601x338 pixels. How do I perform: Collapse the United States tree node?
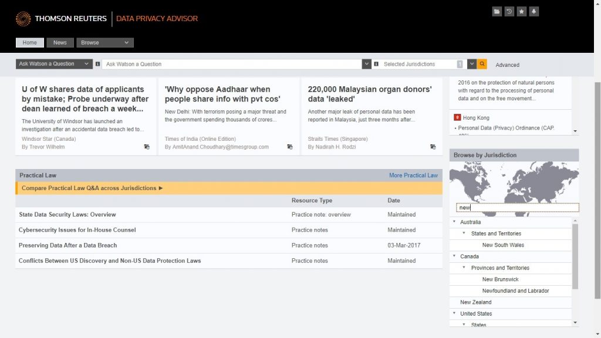tap(454, 313)
